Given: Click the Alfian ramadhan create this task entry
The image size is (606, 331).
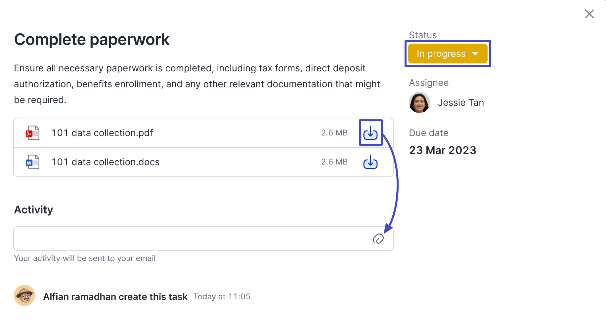Looking at the screenshot, I should pos(115,297).
